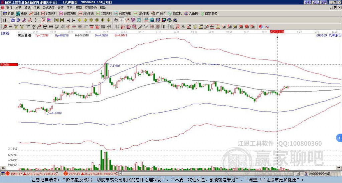
Task: Click the save floppy-disk icon
Action: (164, 20)
